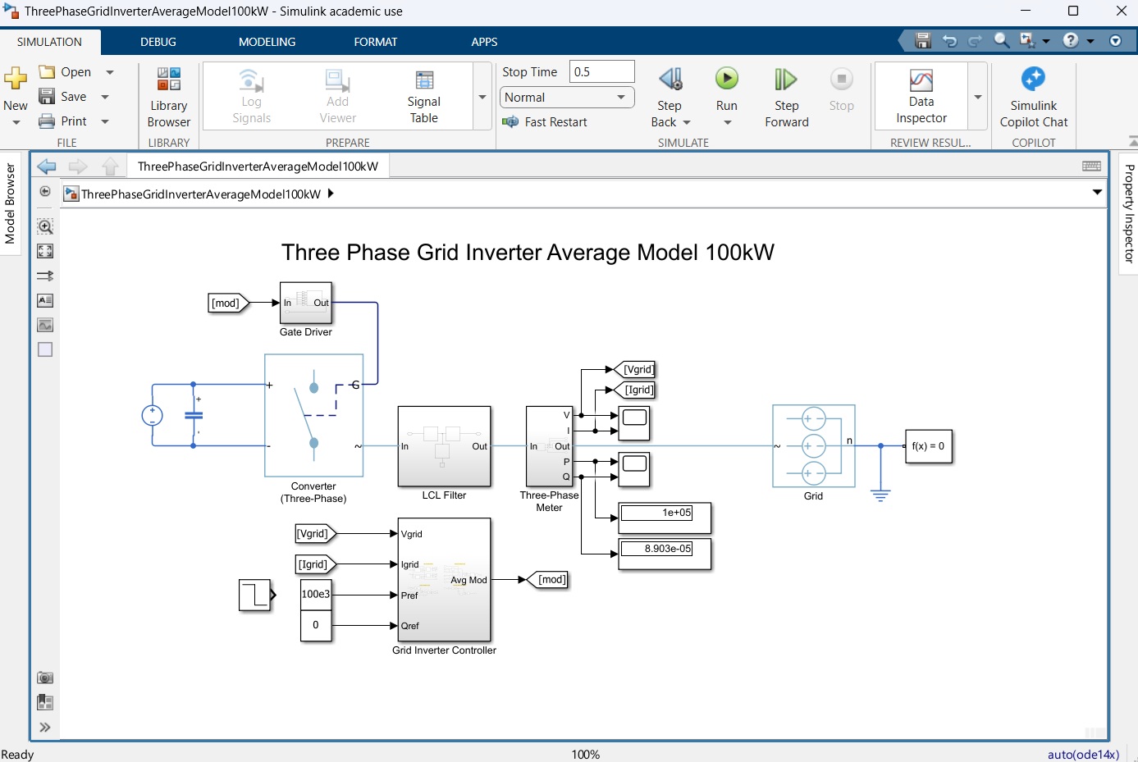Open the Data Inspector

[921, 96]
